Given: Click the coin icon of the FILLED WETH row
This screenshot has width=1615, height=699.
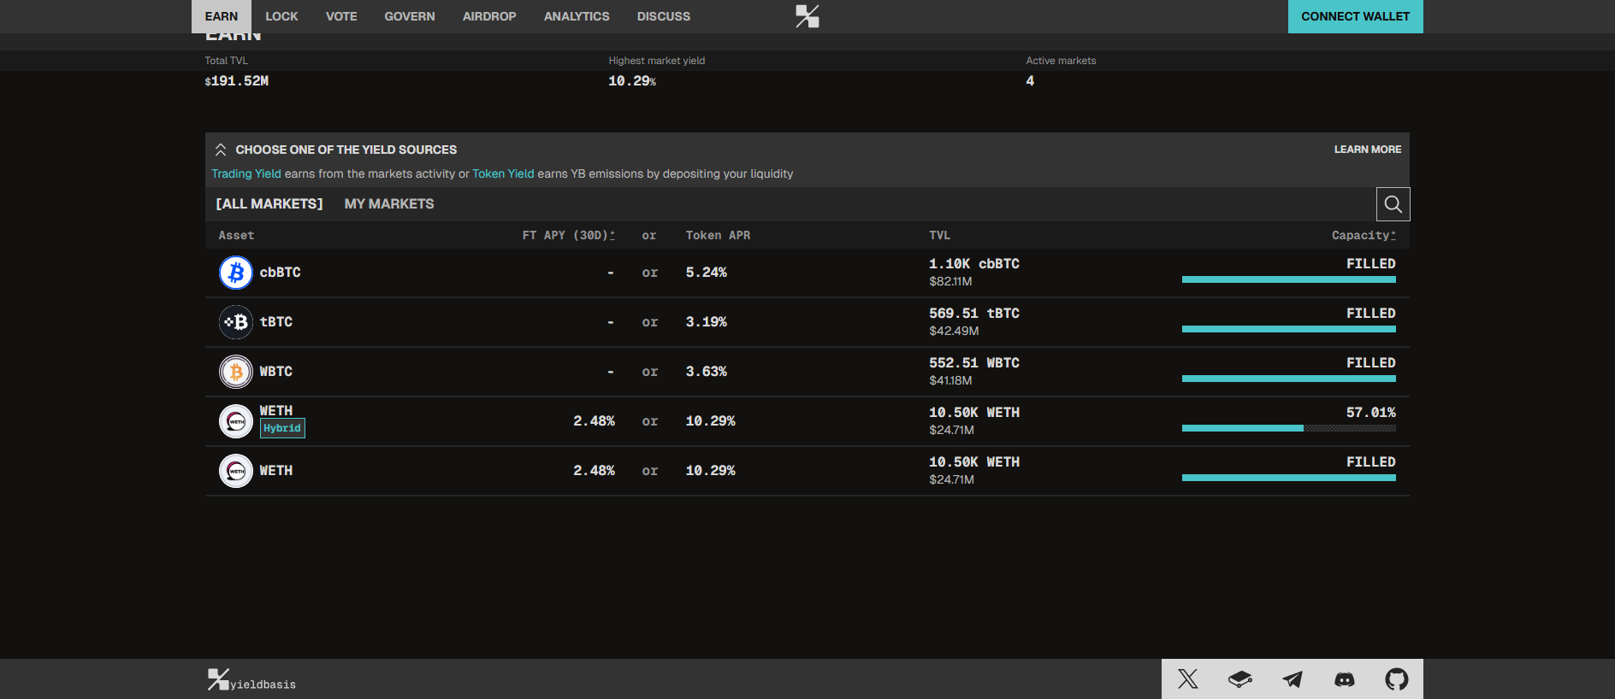Looking at the screenshot, I should click(236, 471).
